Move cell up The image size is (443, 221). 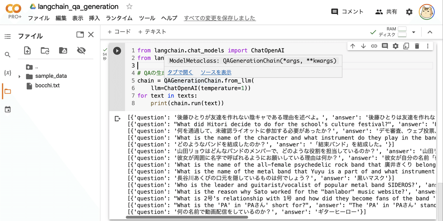[x=353, y=46]
